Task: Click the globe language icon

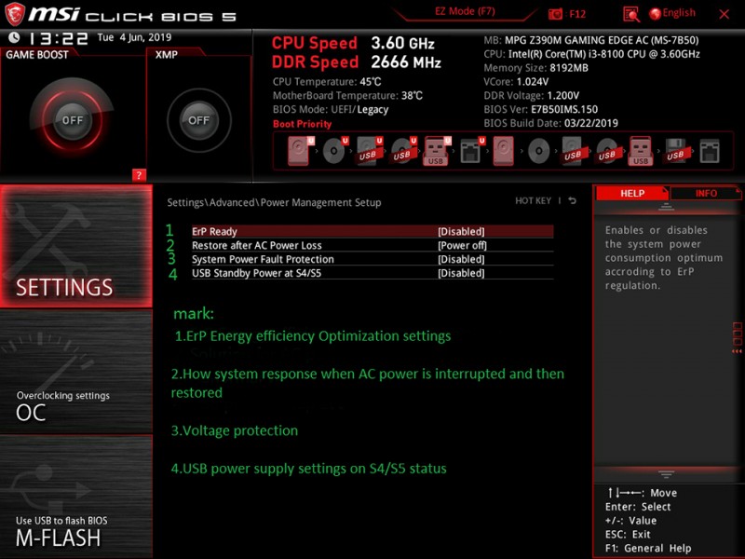Action: point(655,14)
